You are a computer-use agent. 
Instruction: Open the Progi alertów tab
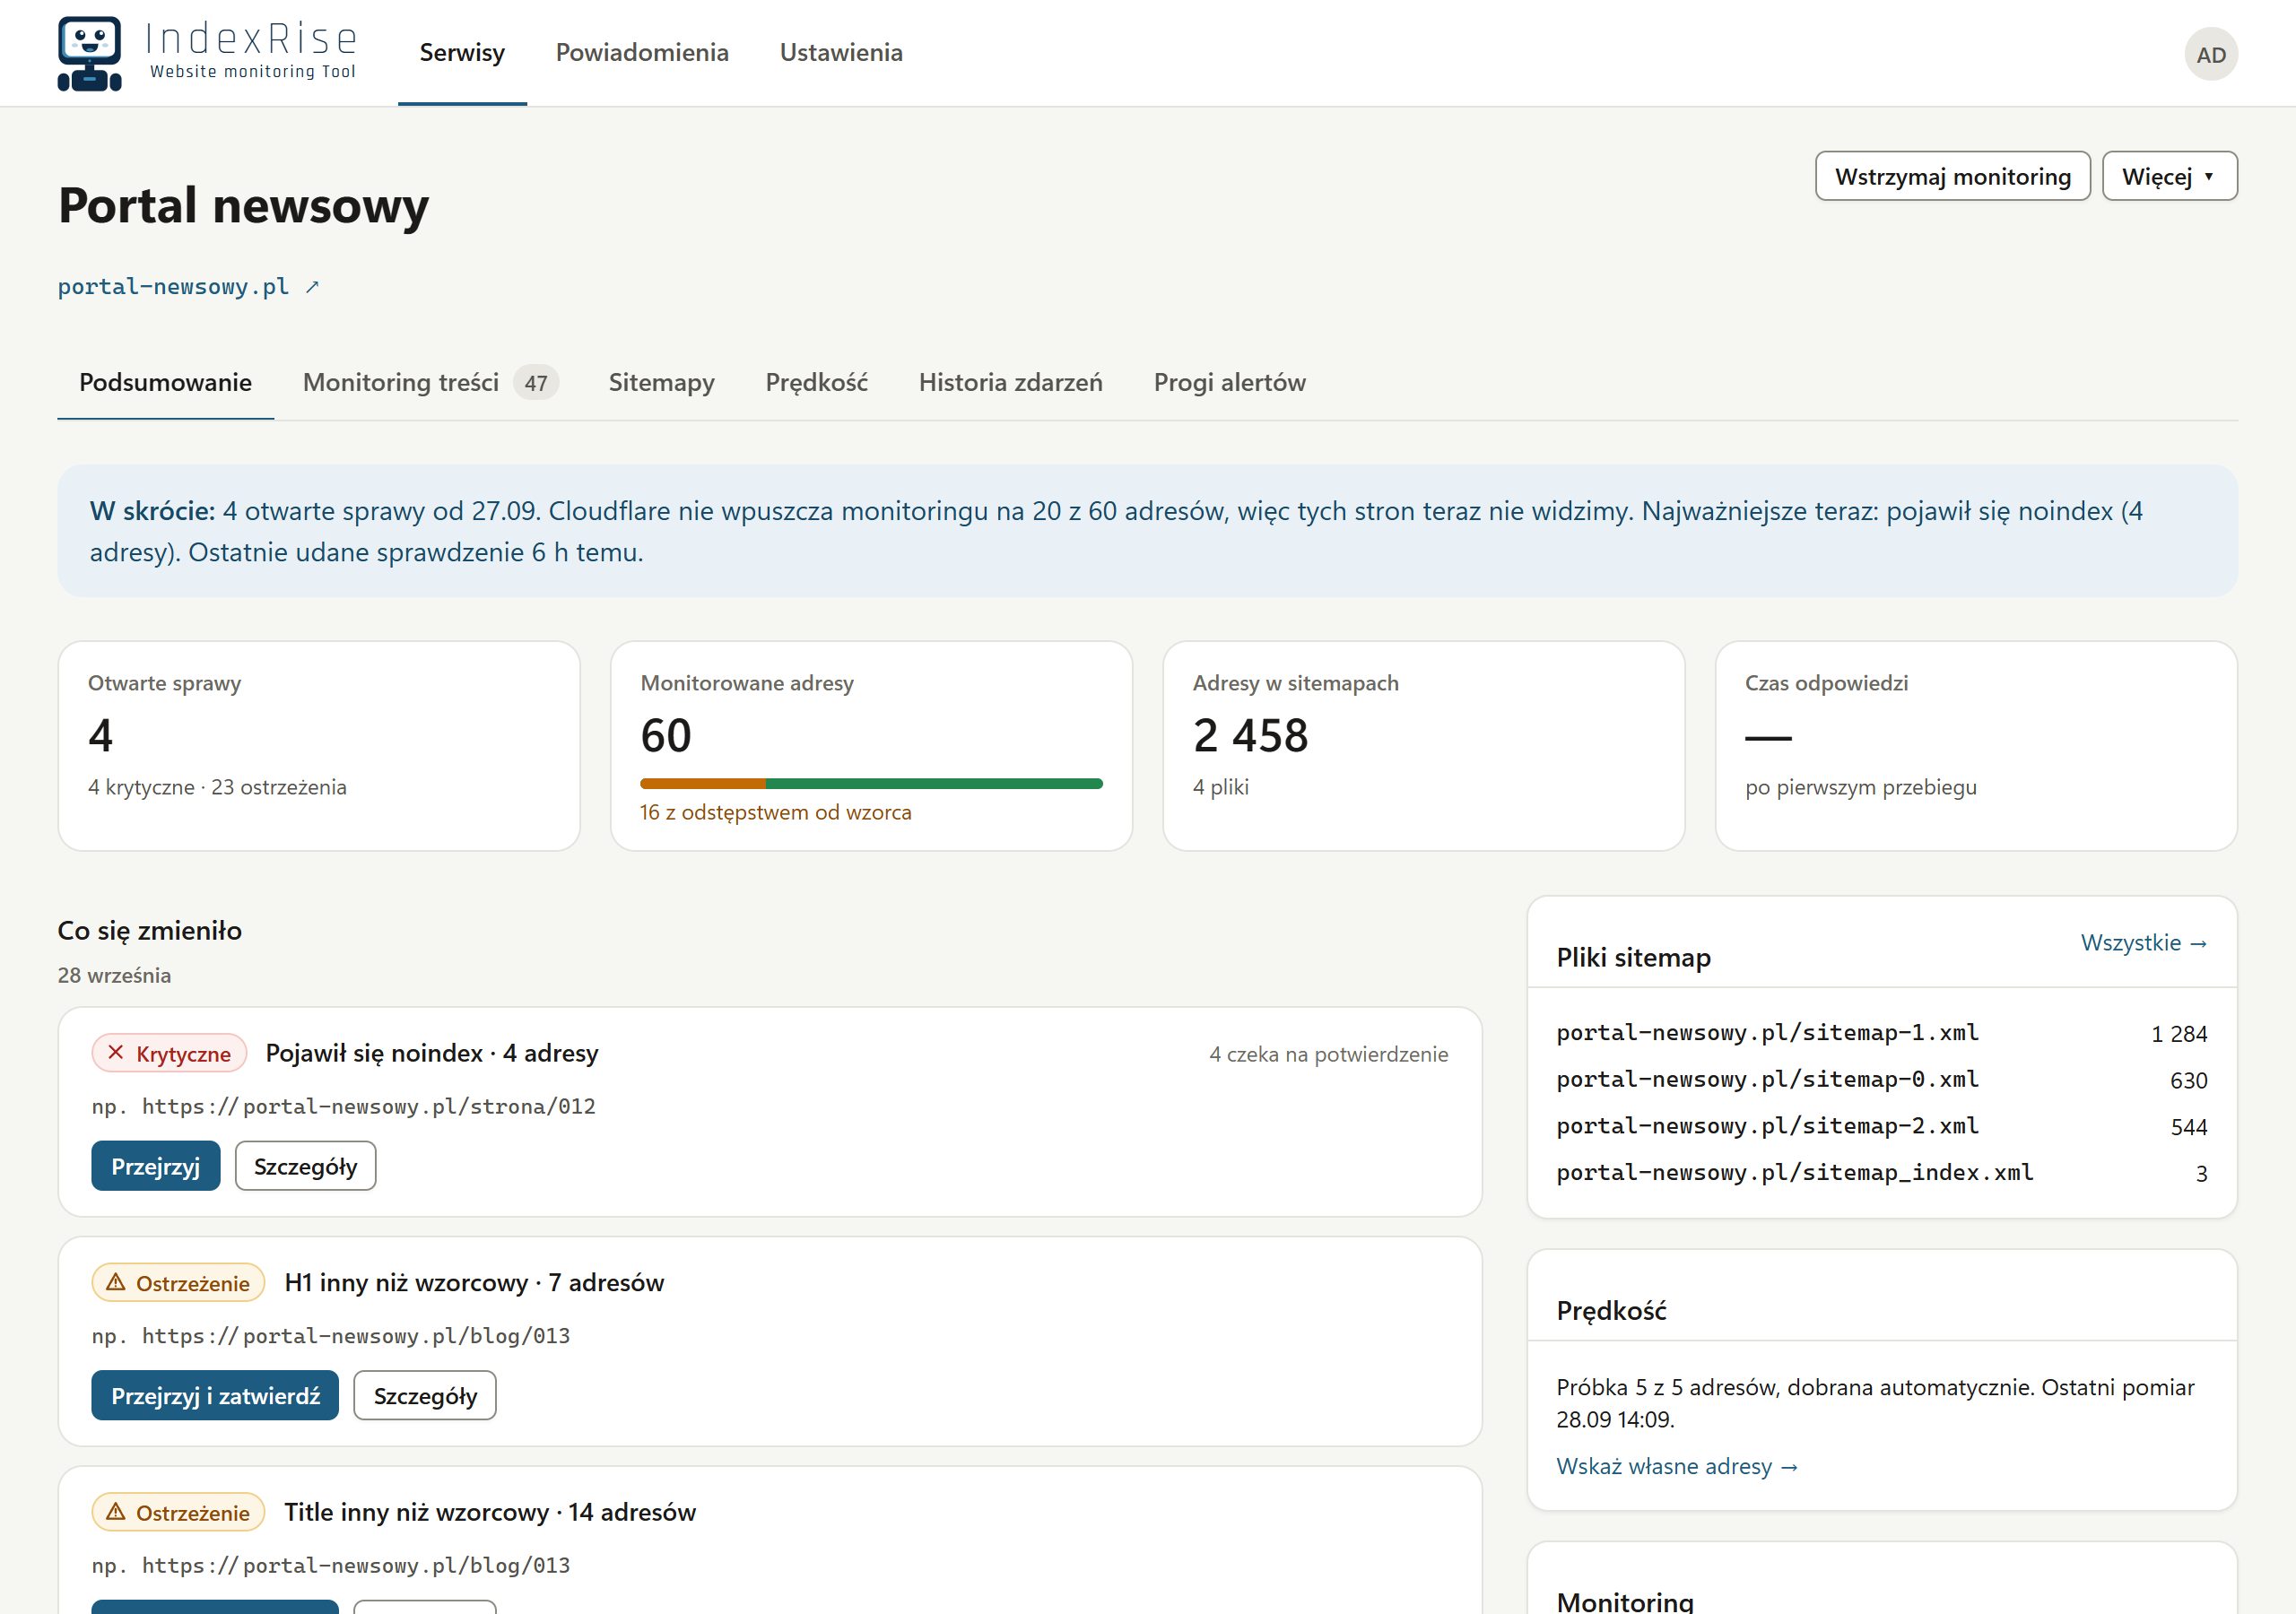[x=1229, y=382]
